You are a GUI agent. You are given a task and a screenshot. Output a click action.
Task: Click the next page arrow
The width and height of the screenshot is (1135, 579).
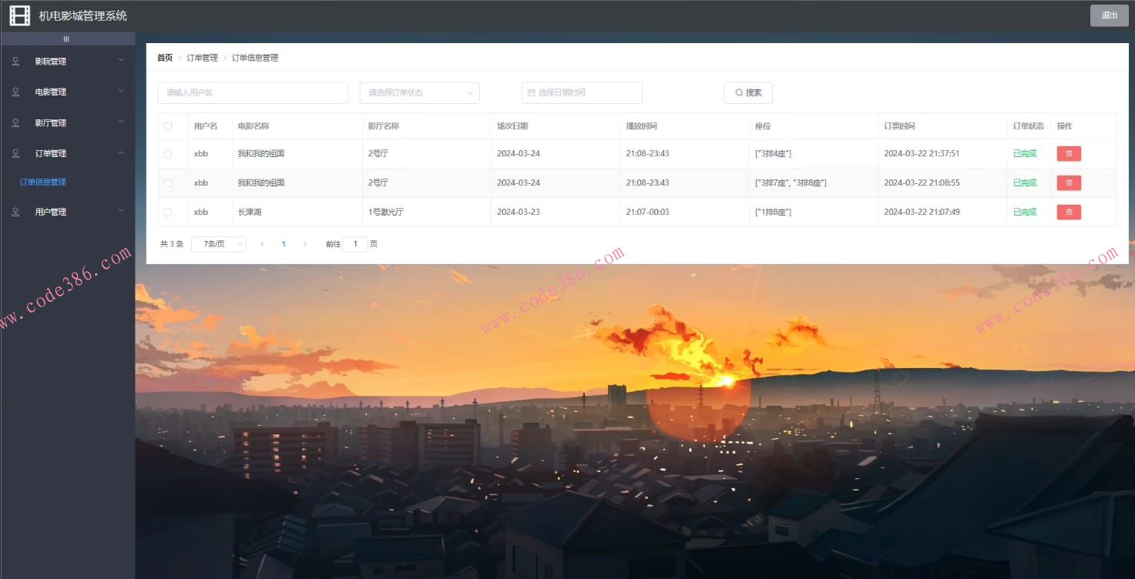pyautogui.click(x=305, y=244)
